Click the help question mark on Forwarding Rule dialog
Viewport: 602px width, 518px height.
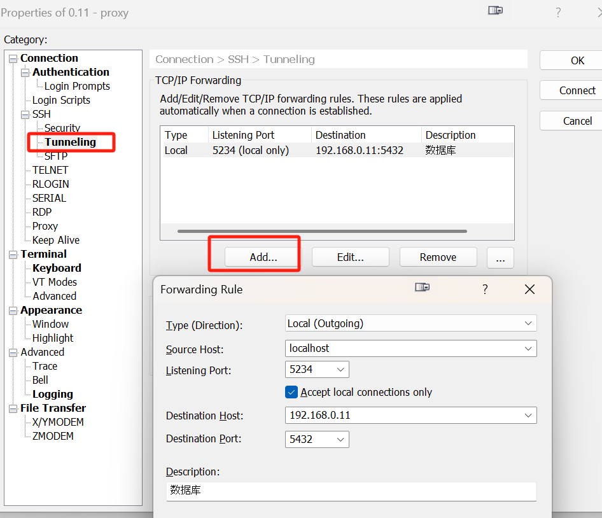tap(484, 288)
